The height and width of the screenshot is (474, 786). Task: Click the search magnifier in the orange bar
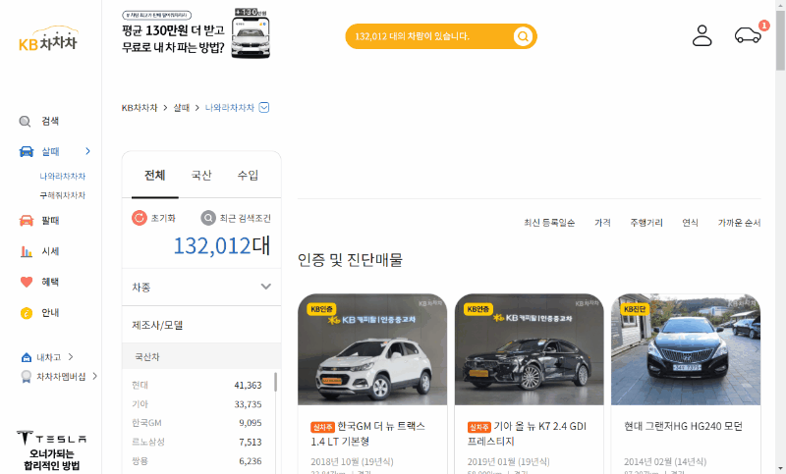pos(523,36)
